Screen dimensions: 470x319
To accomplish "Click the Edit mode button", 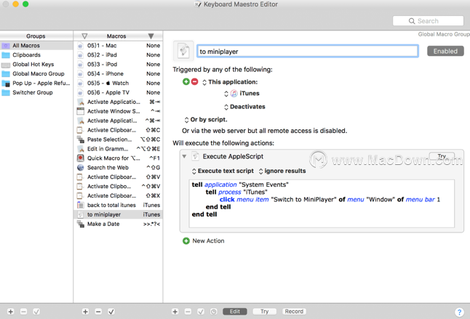I will click(235, 312).
